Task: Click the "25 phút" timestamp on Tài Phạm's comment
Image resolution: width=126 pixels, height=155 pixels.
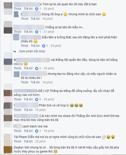Action: 40,141
